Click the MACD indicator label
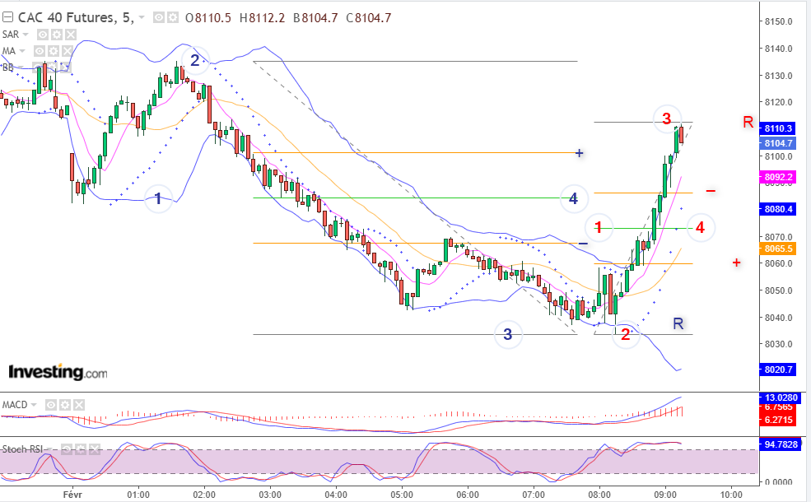 (15, 405)
